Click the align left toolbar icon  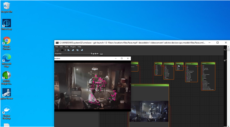pyautogui.click(x=68, y=50)
